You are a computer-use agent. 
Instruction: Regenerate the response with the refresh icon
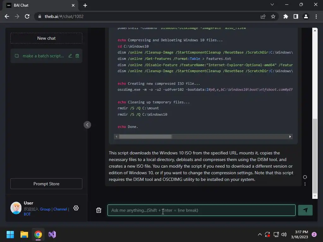pos(305,177)
